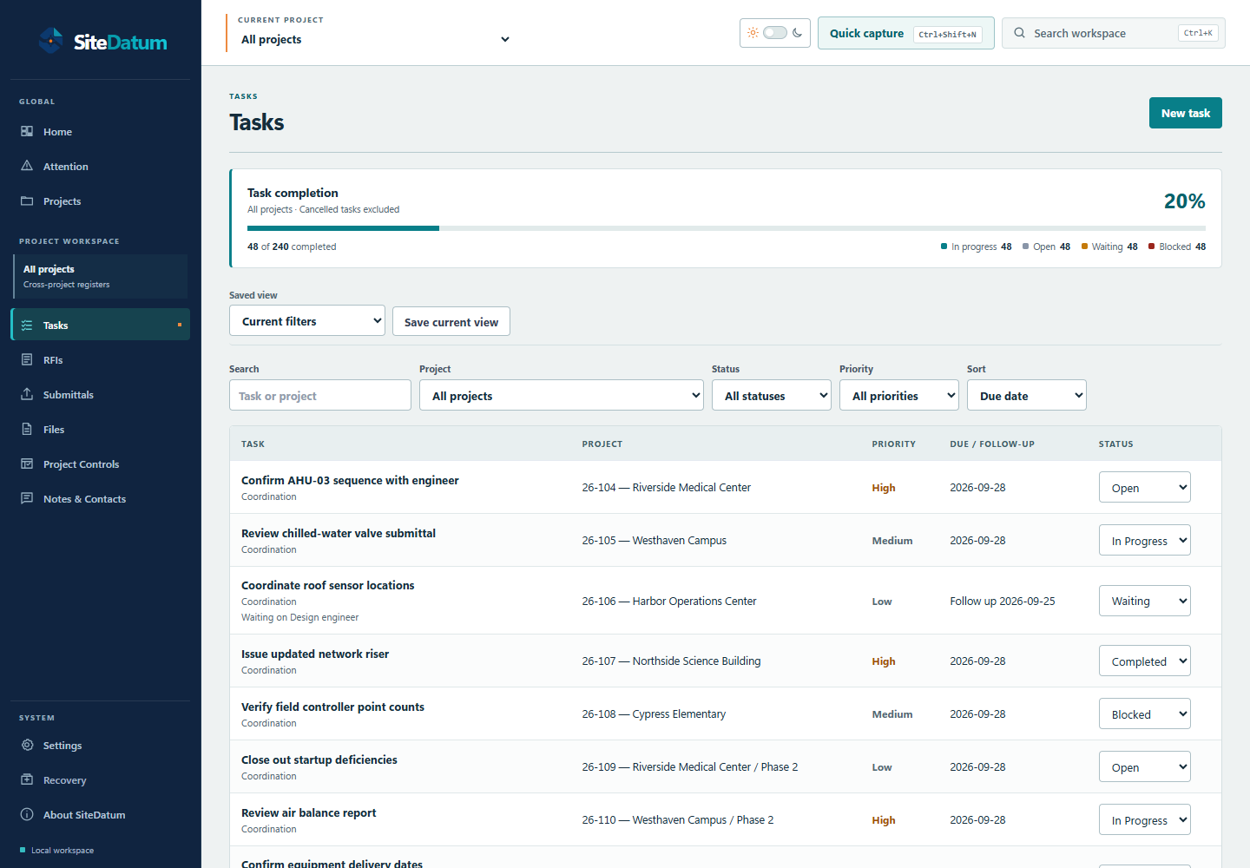Open Home via its sidebar icon
1250x868 pixels.
pos(27,131)
